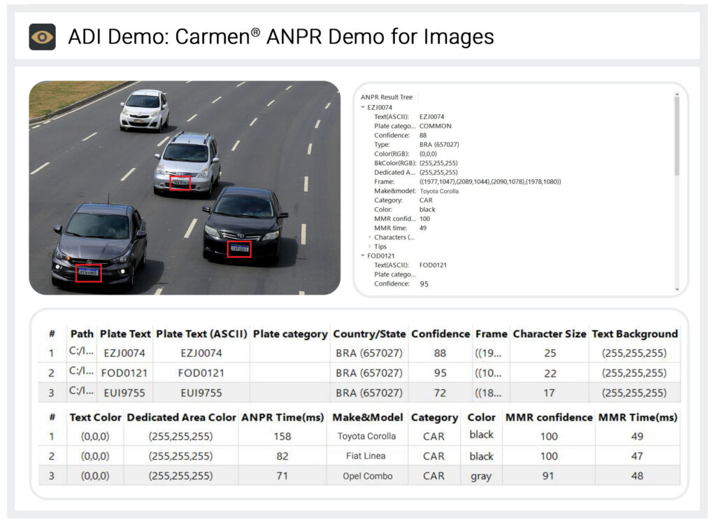
Task: Click the red plate box on the black Toyota
Action: 239,247
